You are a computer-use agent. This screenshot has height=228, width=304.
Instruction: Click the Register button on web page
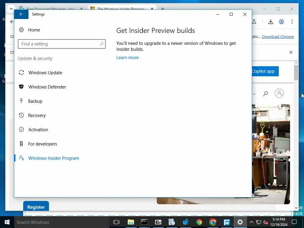[x=36, y=207]
